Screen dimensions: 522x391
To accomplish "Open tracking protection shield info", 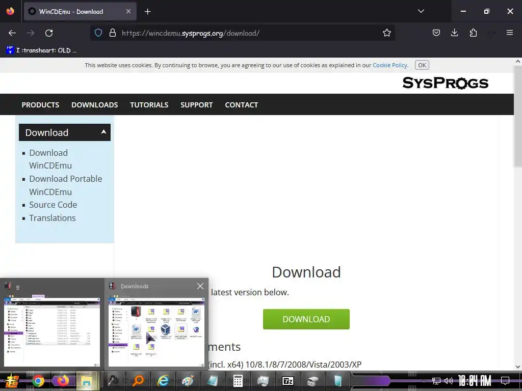I will tap(98, 33).
